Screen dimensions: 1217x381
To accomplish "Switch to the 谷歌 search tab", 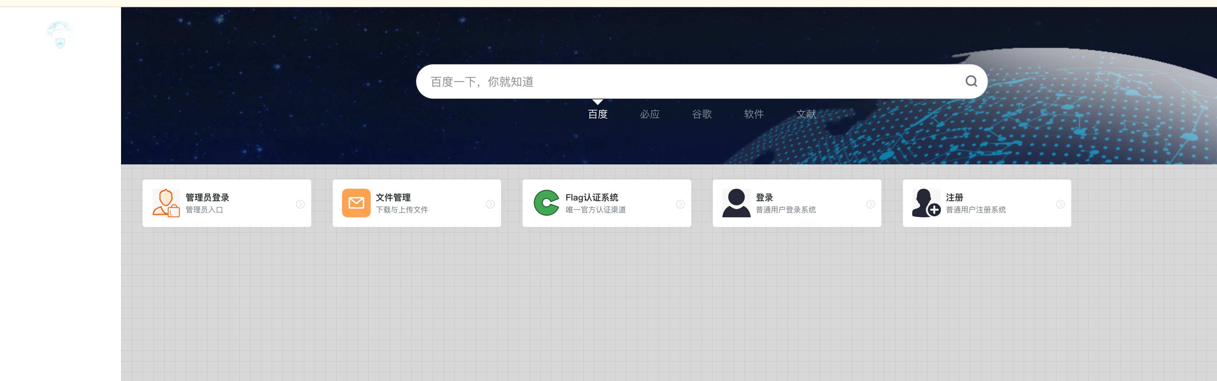I will [702, 114].
